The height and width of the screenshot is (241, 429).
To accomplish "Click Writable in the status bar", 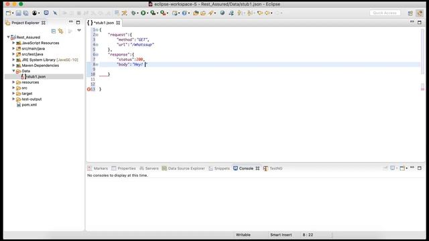I will tap(243, 235).
